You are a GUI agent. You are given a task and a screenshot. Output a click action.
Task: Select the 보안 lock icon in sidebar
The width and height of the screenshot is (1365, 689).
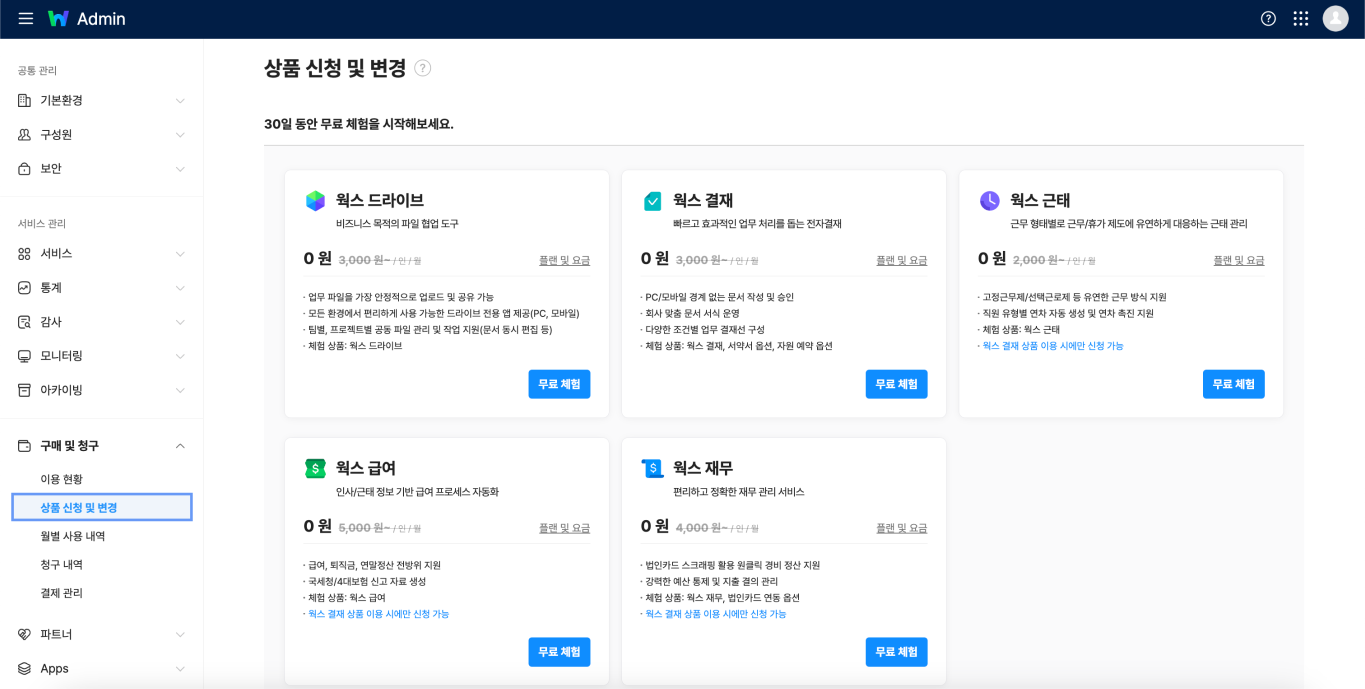click(x=24, y=168)
